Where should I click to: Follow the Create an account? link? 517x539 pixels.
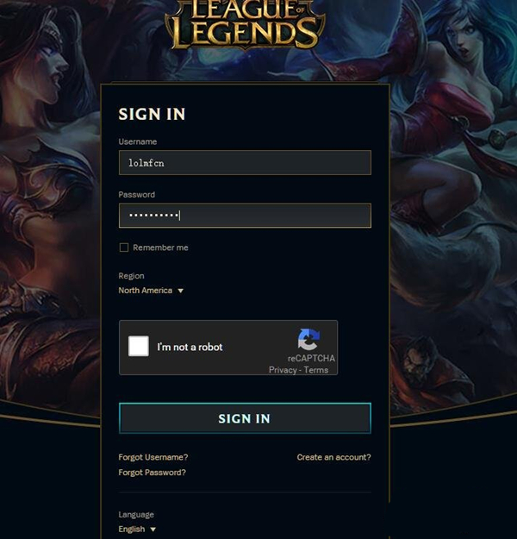(334, 457)
